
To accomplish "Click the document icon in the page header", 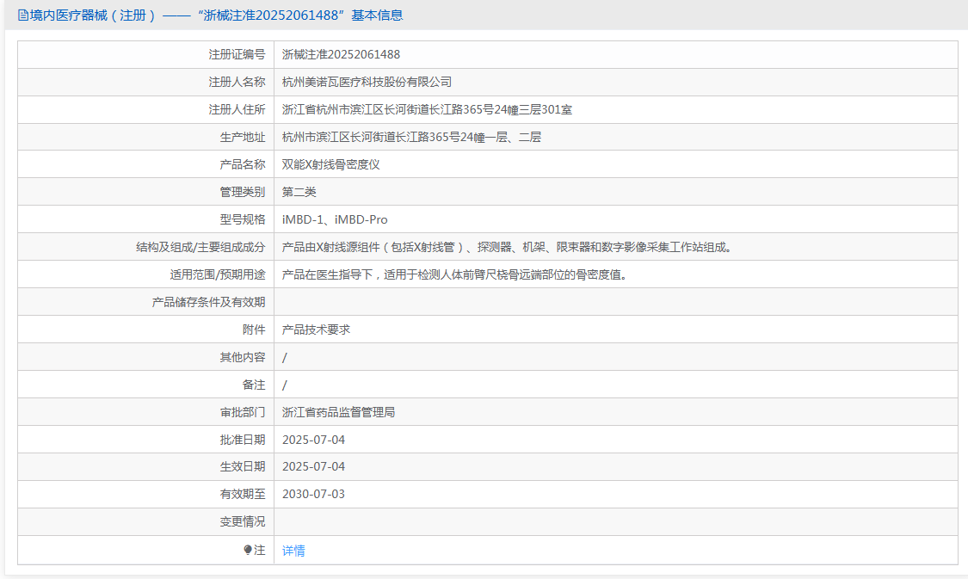I will 23,15.
